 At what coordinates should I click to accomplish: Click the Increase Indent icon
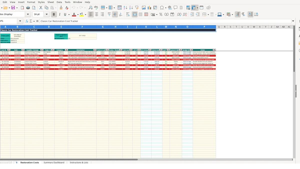[192, 15]
